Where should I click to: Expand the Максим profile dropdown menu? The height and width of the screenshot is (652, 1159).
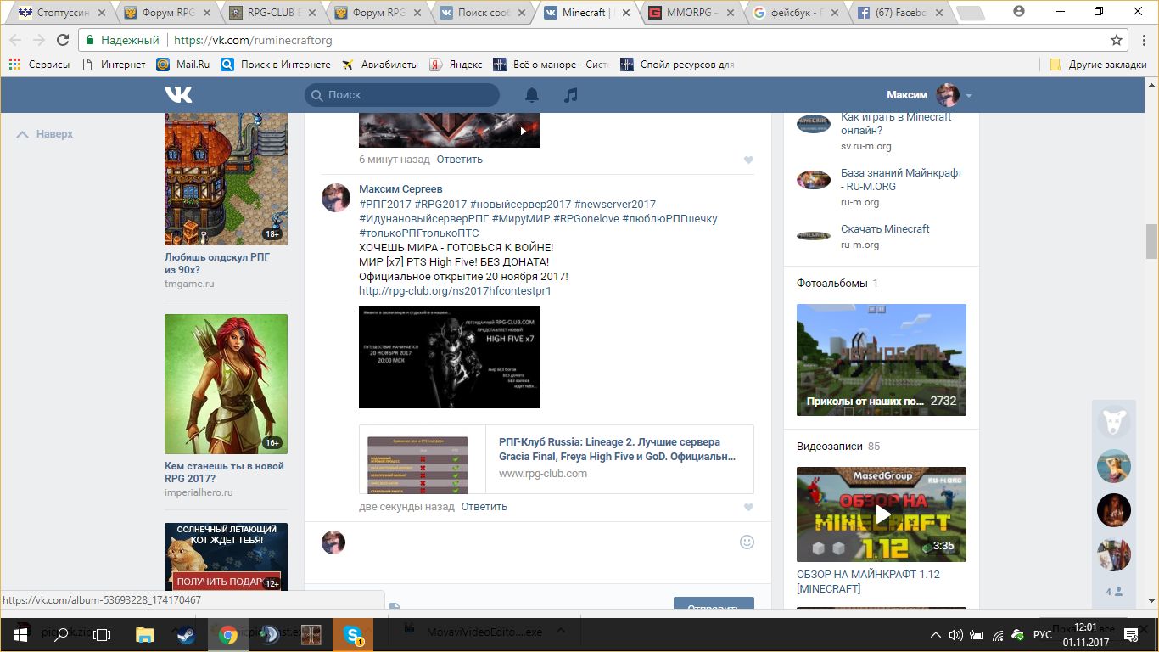[x=968, y=95]
